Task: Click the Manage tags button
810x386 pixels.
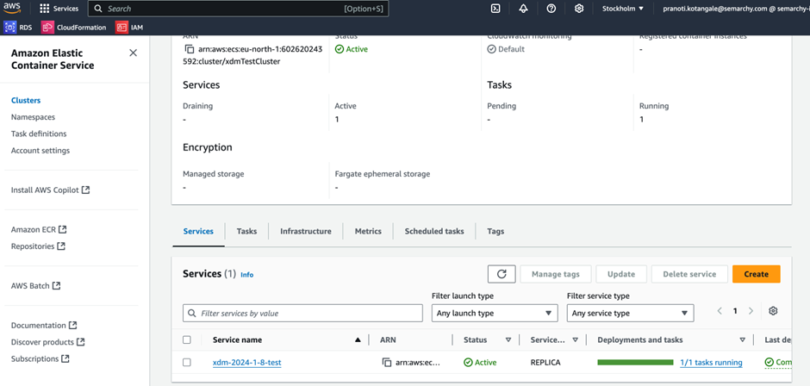Action: 555,274
